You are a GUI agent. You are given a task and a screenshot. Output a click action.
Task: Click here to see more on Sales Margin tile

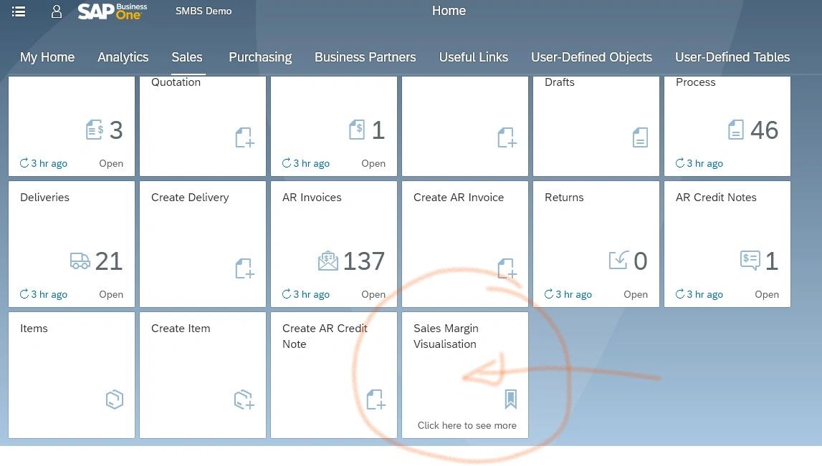[467, 424]
